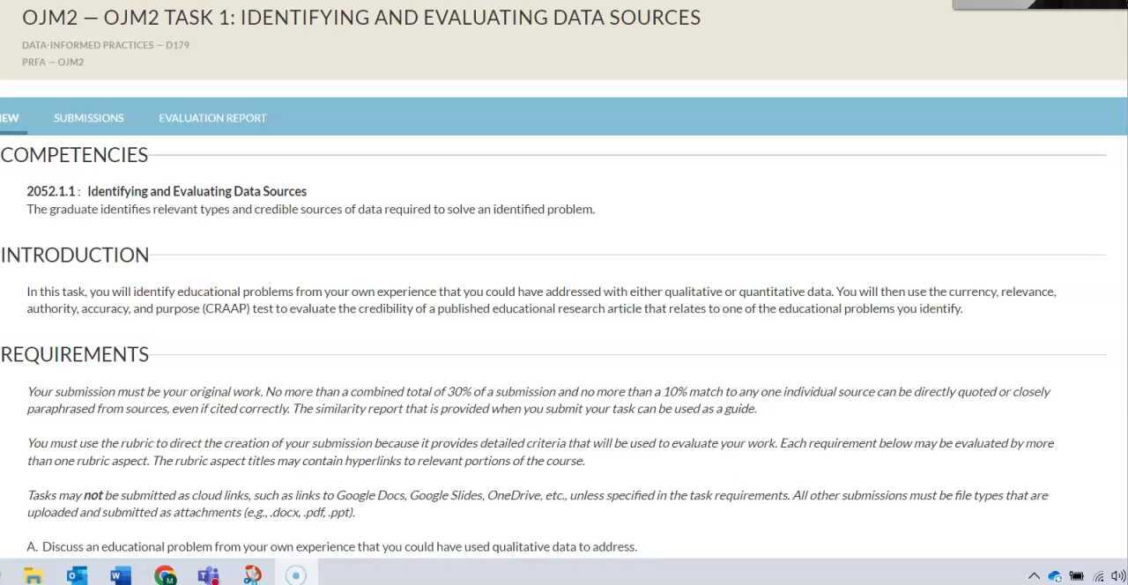Viewport: 1128px width, 585px height.
Task: Switch to Google Chrome on the taskbar
Action: coord(165,575)
